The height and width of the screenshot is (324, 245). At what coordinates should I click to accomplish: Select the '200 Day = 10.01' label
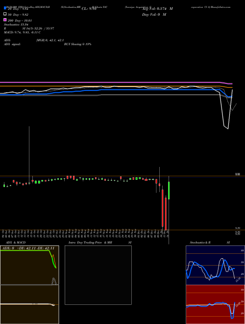click(x=20, y=21)
